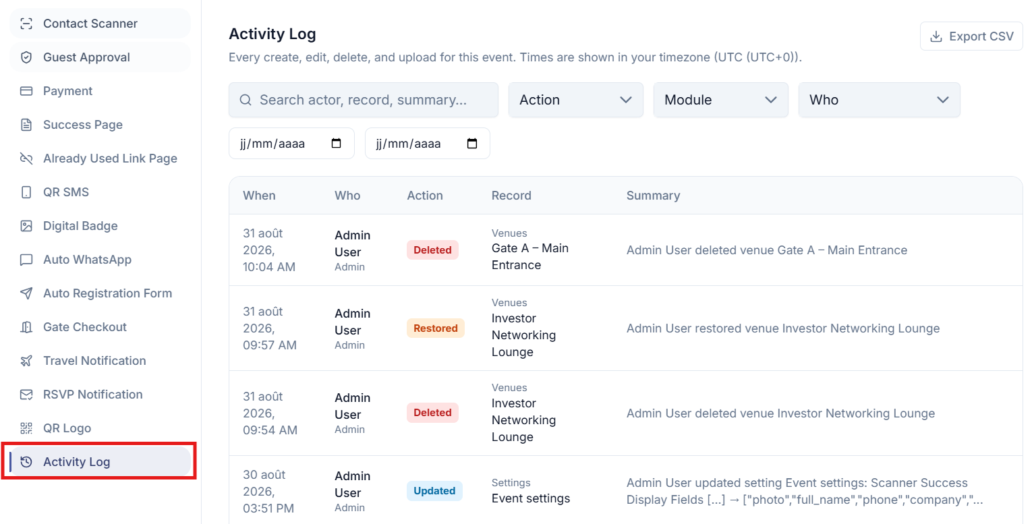Viewport: 1034px width, 524px height.
Task: Click the 'When' column header
Action: [x=259, y=196]
